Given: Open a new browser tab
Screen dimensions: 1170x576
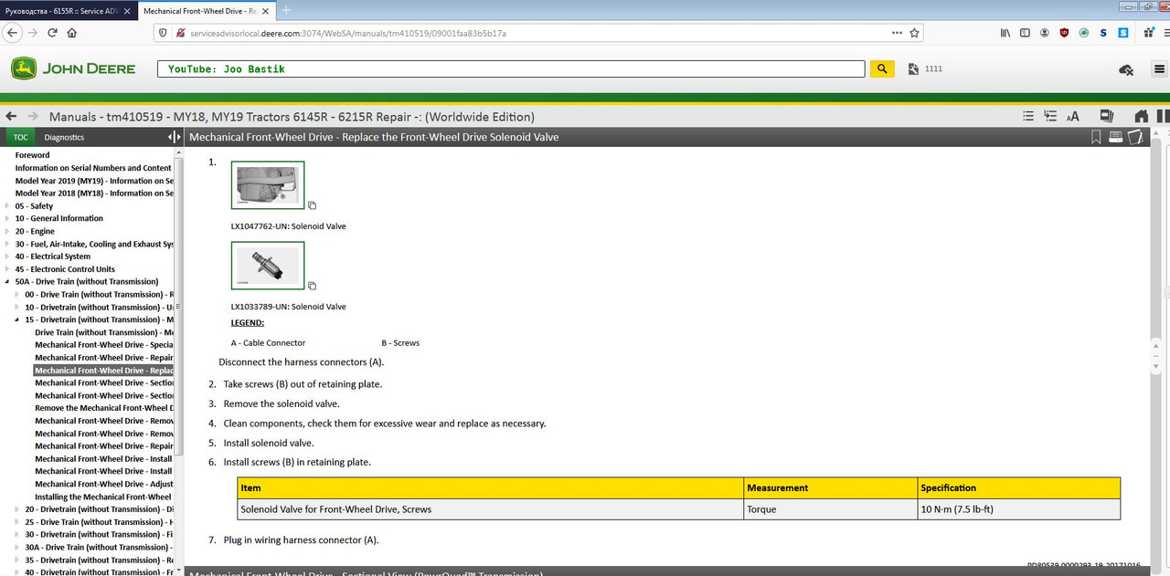Looking at the screenshot, I should click(286, 10).
